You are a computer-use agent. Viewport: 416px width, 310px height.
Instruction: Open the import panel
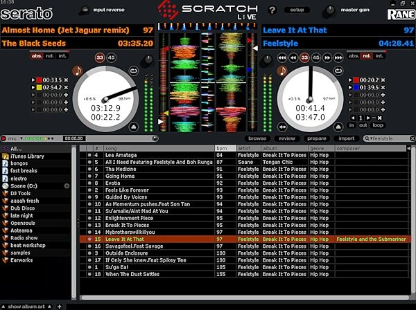click(x=346, y=138)
